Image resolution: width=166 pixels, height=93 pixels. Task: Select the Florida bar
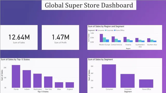coord(16,76)
